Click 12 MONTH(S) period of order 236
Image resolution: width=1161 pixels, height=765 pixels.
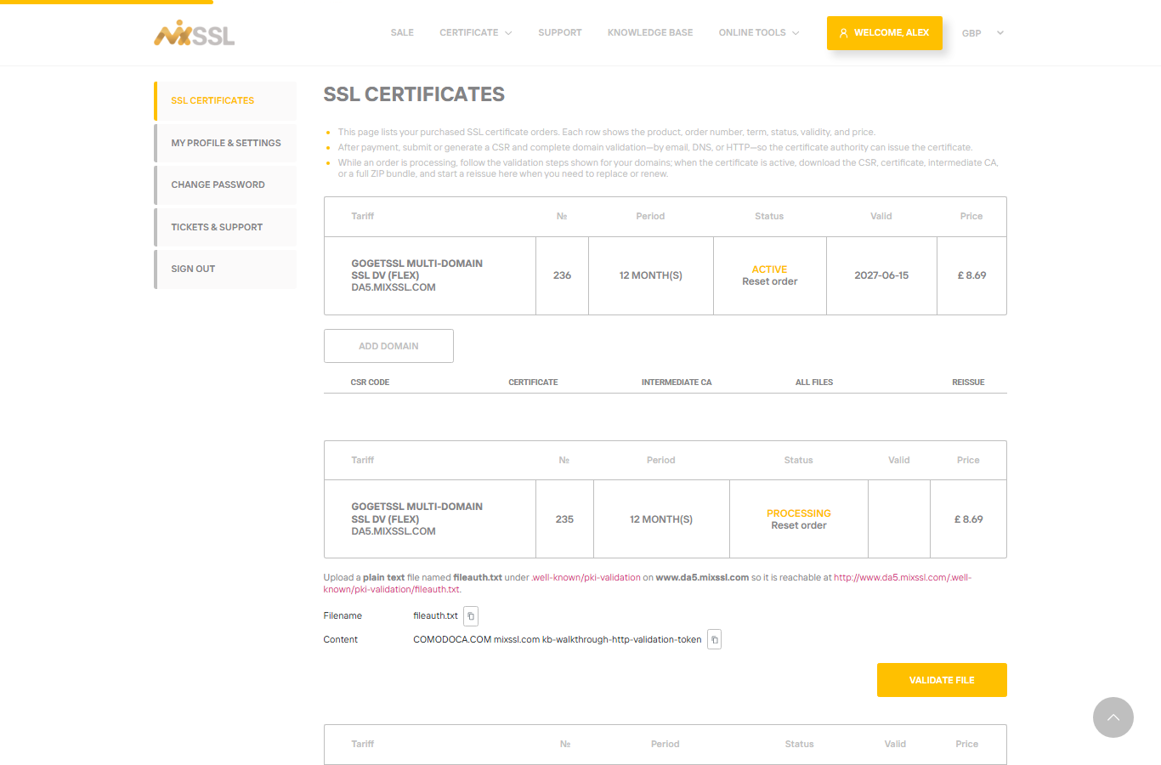pos(650,275)
